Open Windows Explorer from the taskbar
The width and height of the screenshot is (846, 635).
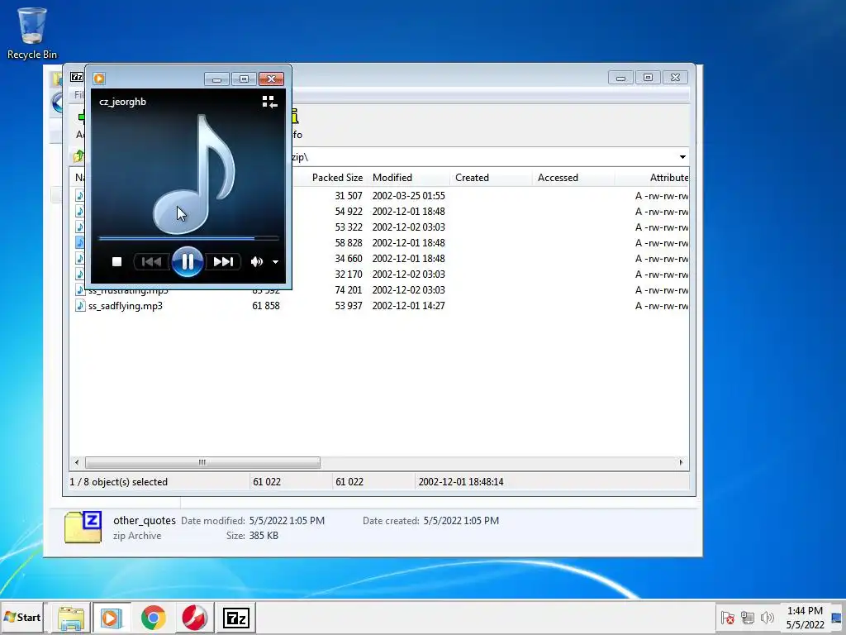coord(71,618)
